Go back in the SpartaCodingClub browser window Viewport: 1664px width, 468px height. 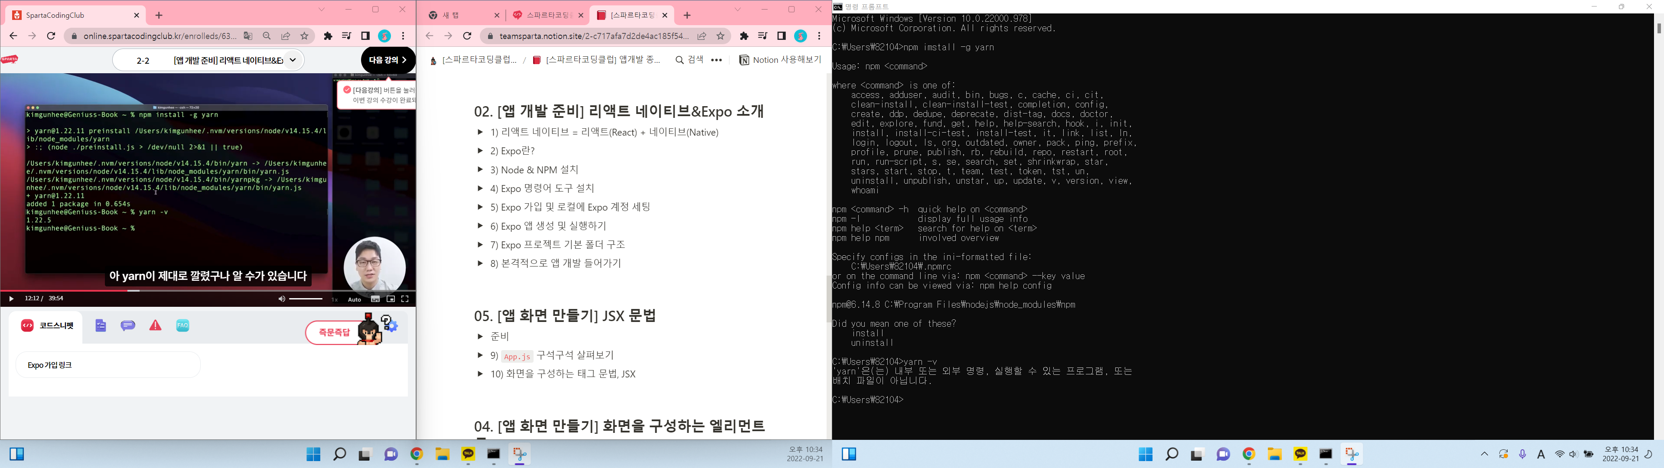[x=13, y=36]
